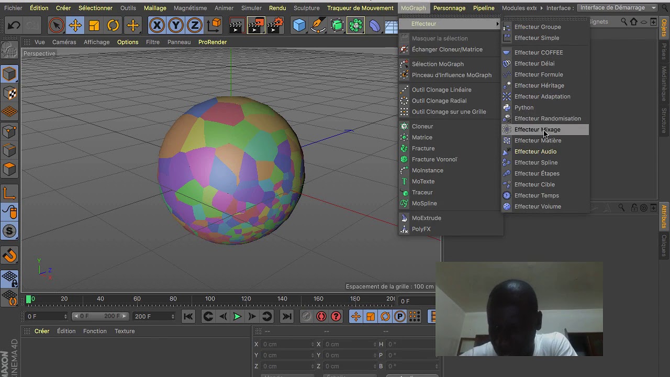Open render to picture viewer icon
Screen dimensions: 670x377
click(256, 25)
